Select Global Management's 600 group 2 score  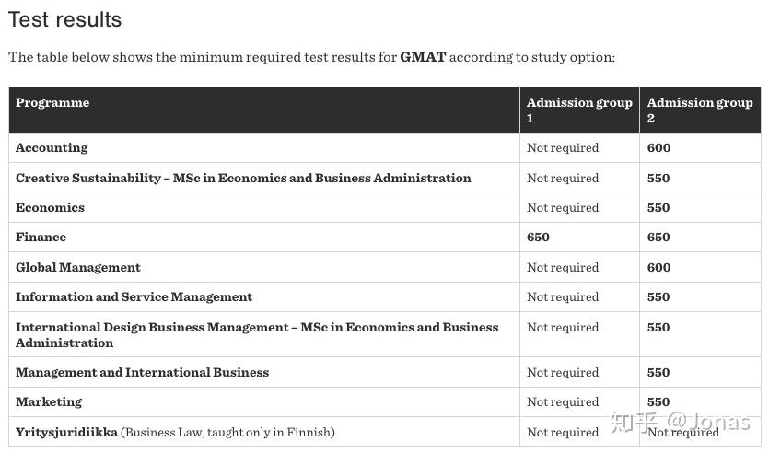pos(658,267)
